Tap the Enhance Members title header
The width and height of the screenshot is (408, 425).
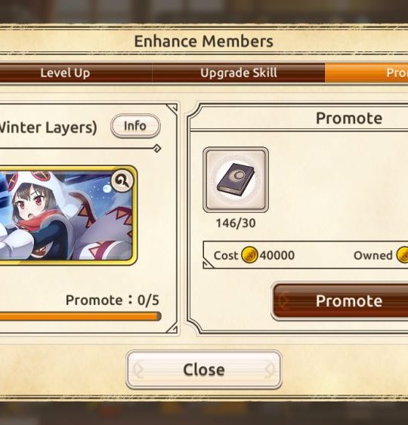coord(204,42)
